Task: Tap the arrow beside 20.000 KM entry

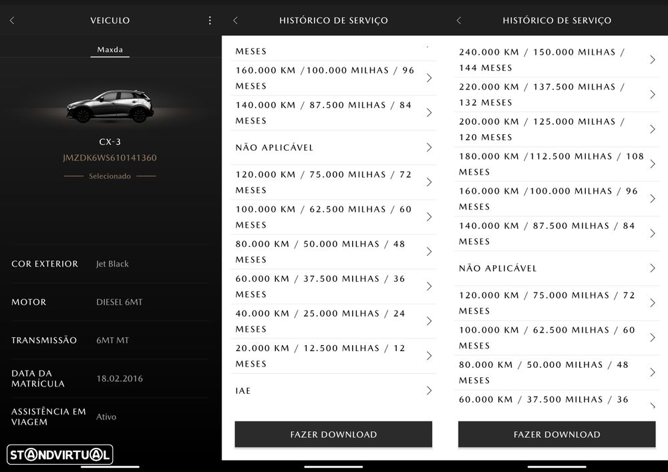Action: pos(429,356)
